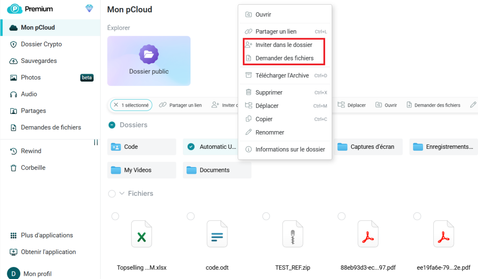Viewport: 478px width, 279px height.
Task: Select the checkbox above Topselling file
Action: tap(115, 216)
